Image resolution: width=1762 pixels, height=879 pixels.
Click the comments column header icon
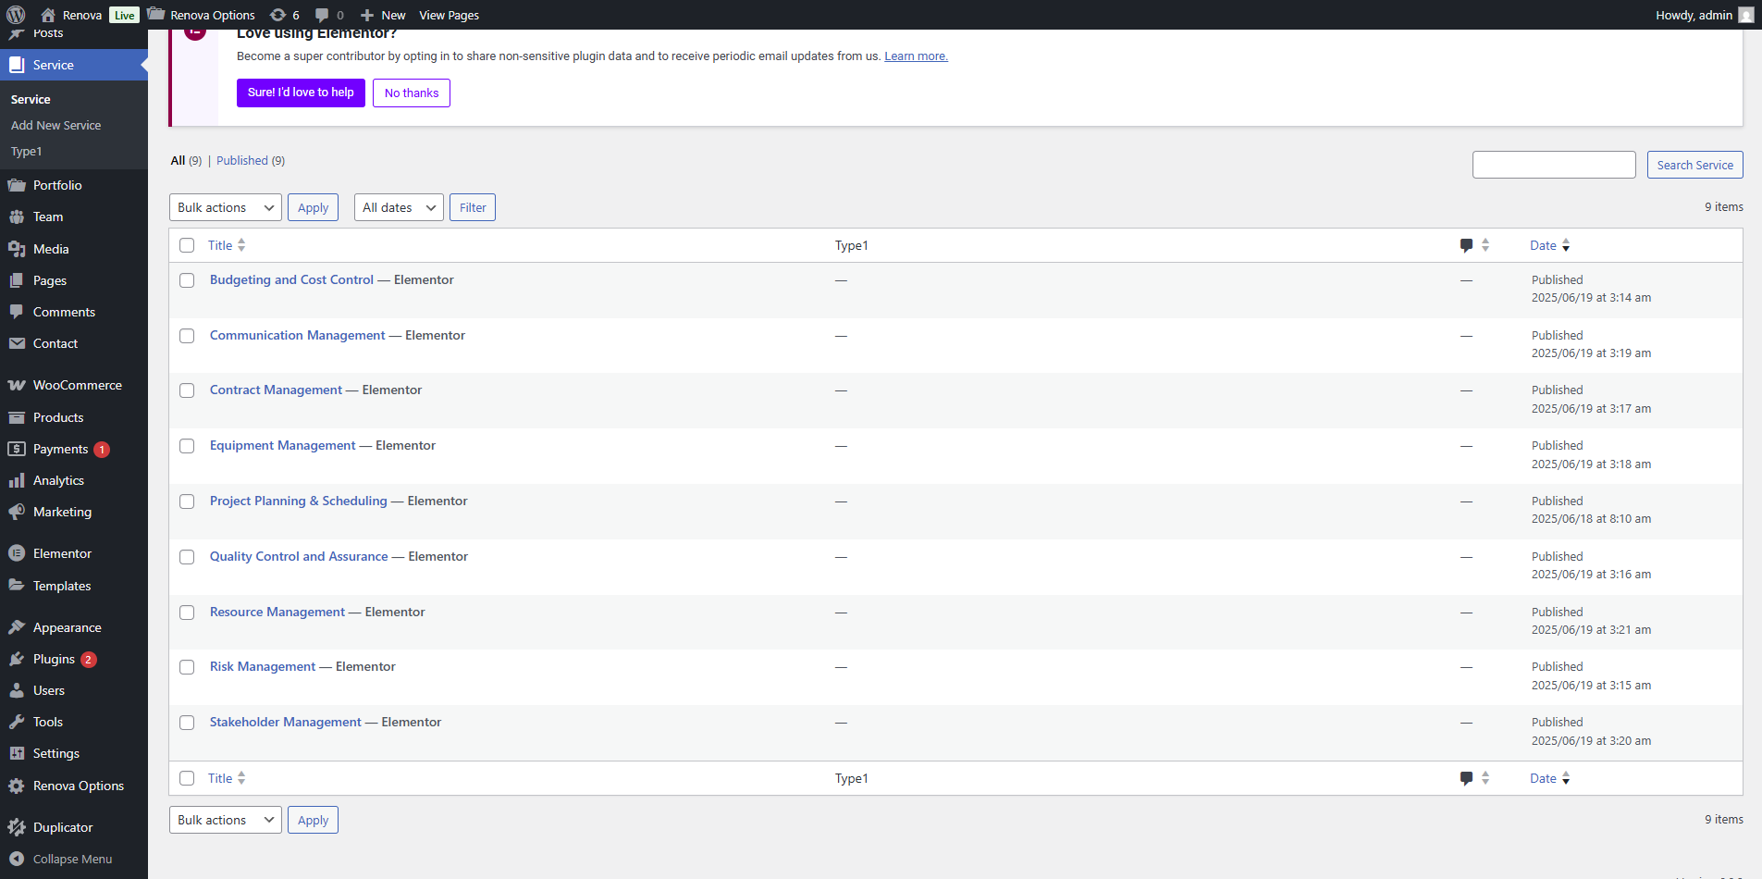1466,245
